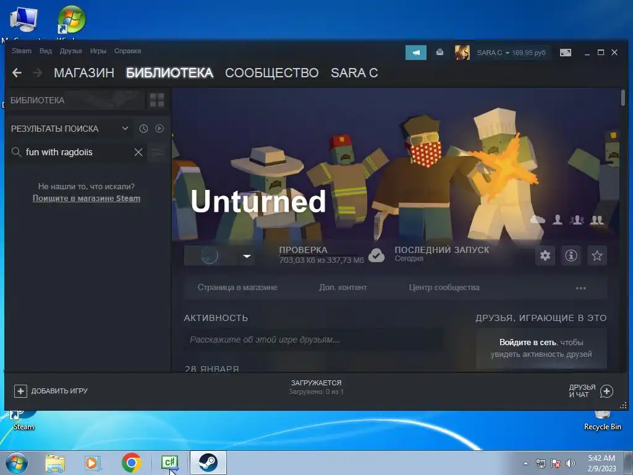The width and height of the screenshot is (633, 475).
Task: Open advanced search filters icon
Action: [x=157, y=152]
